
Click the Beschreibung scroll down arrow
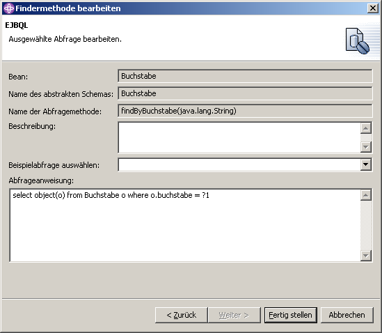(x=366, y=147)
